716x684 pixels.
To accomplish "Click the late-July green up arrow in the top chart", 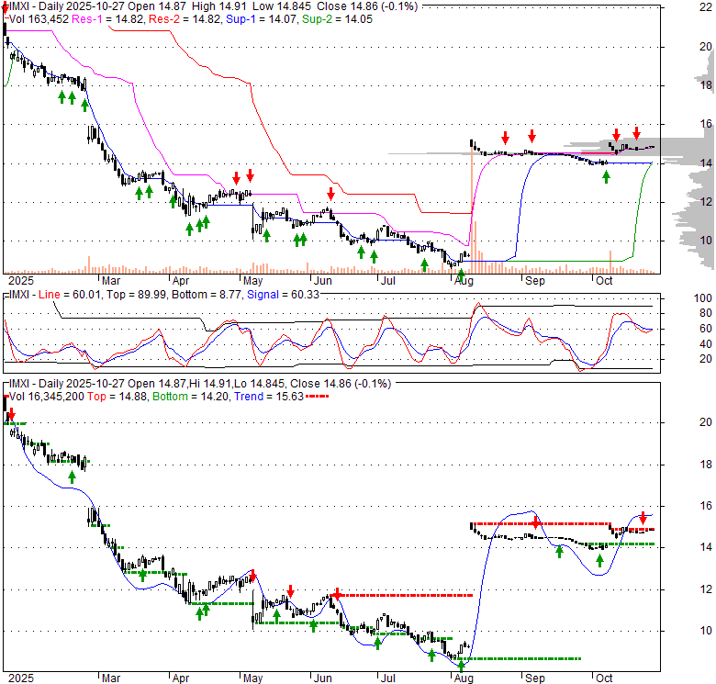I will pyautogui.click(x=424, y=264).
